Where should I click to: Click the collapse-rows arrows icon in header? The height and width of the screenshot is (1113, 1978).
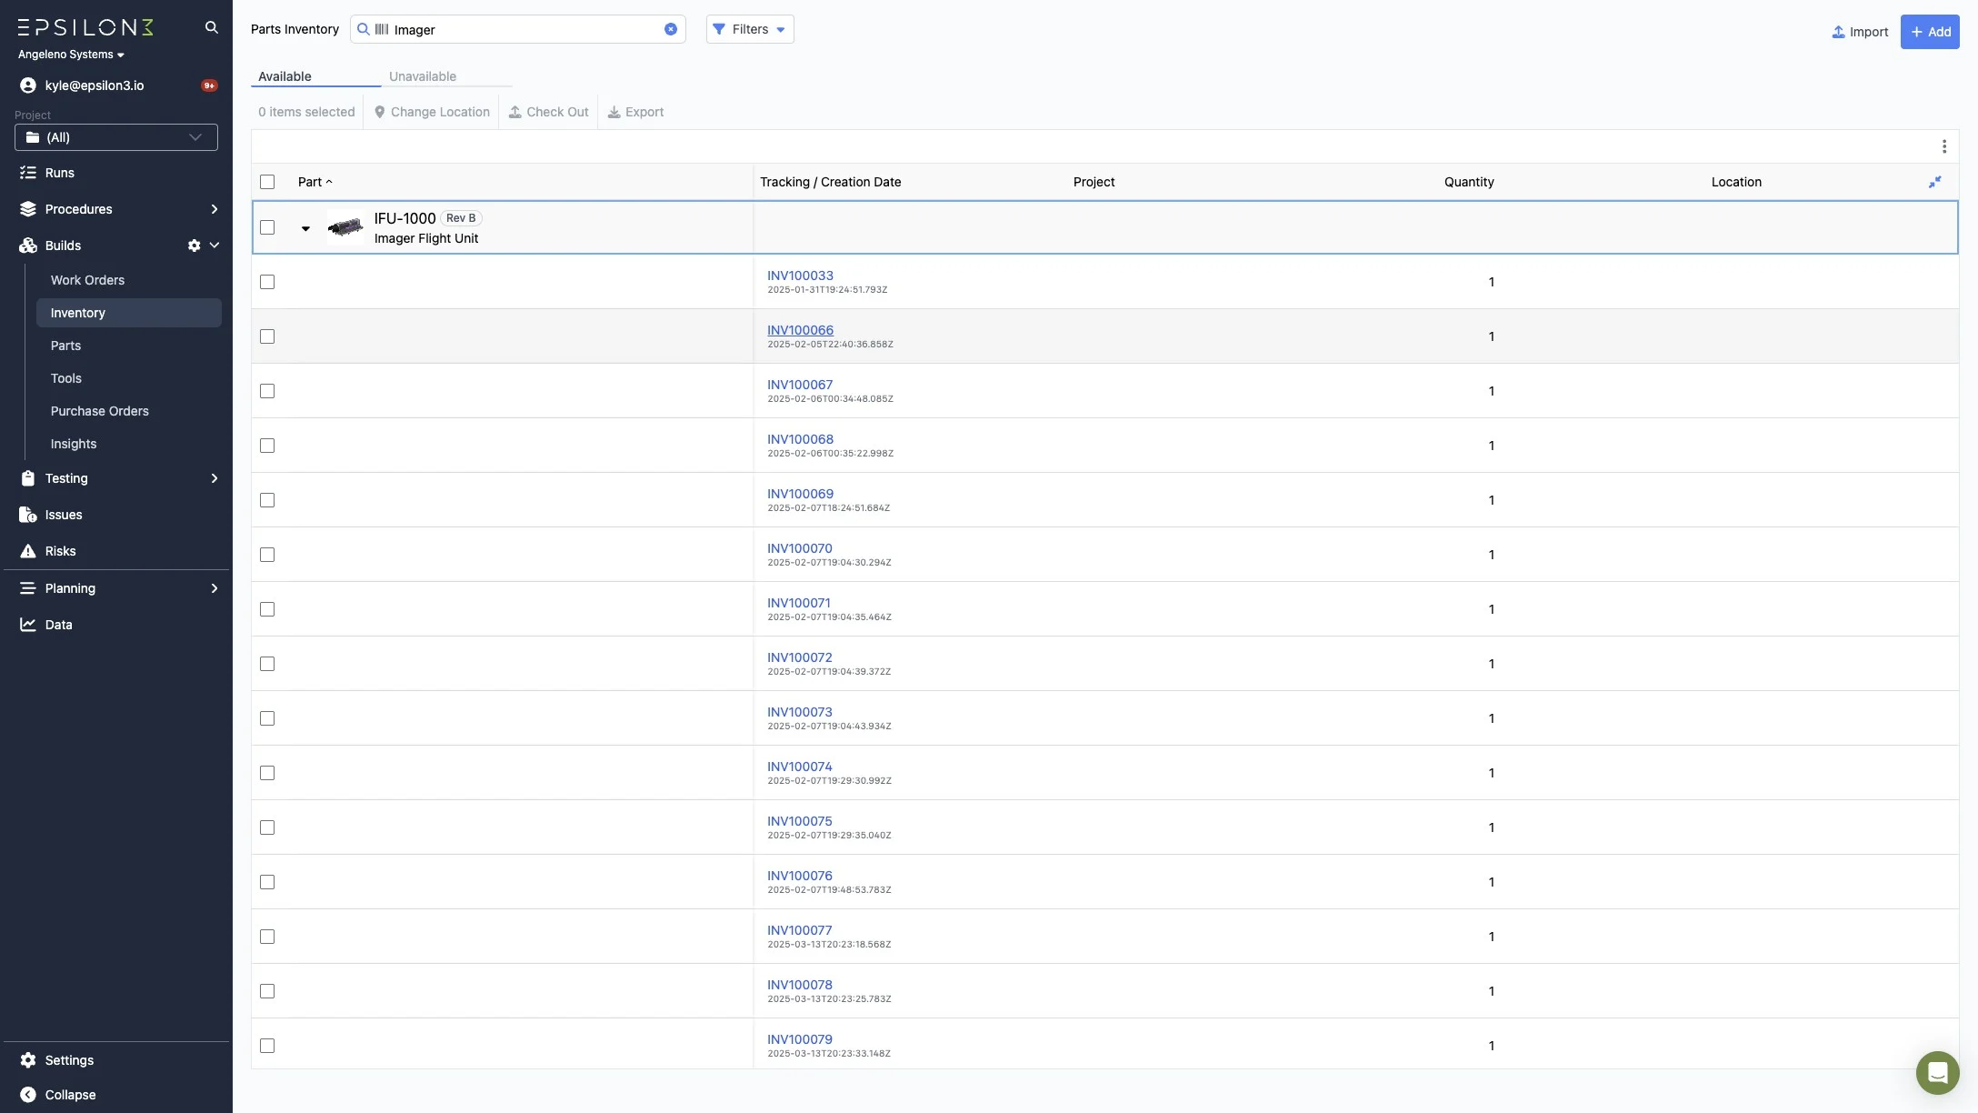point(1934,182)
